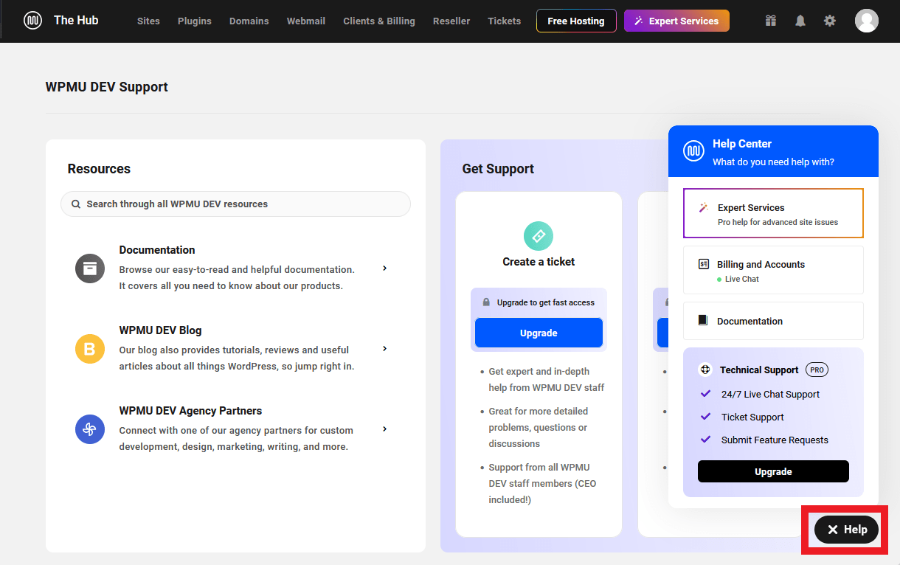Close the Help widget

(846, 530)
